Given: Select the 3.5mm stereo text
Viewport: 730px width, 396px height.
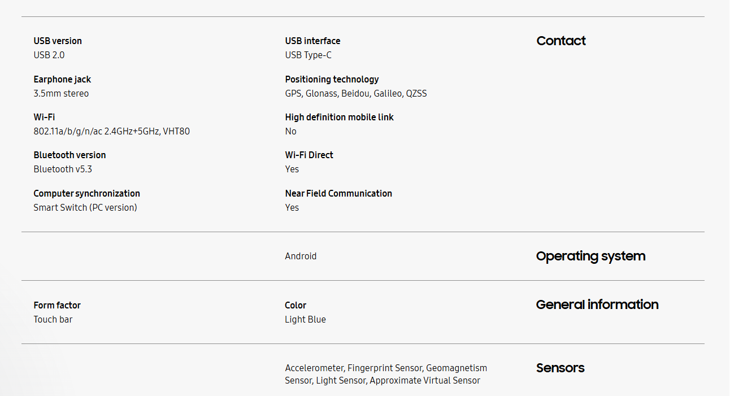Looking at the screenshot, I should (61, 93).
